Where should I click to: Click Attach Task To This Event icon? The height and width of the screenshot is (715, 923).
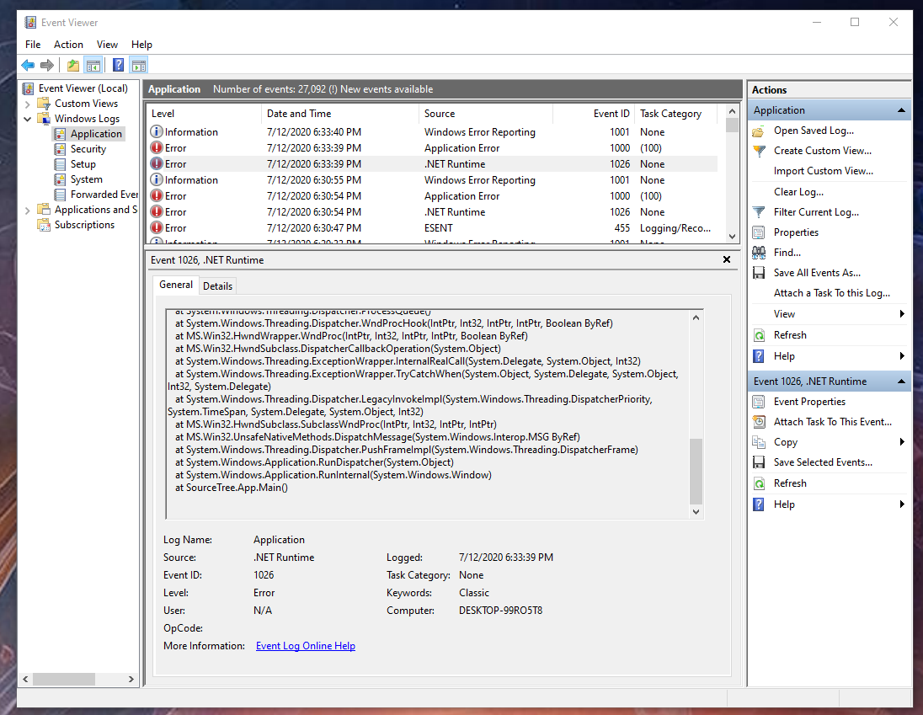[x=759, y=422]
